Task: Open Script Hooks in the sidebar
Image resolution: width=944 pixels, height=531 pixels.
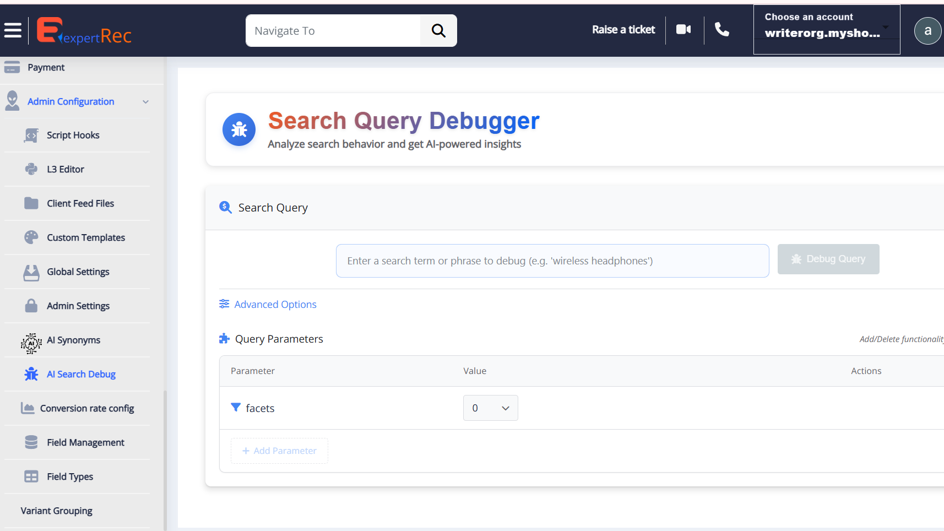Action: click(x=73, y=136)
